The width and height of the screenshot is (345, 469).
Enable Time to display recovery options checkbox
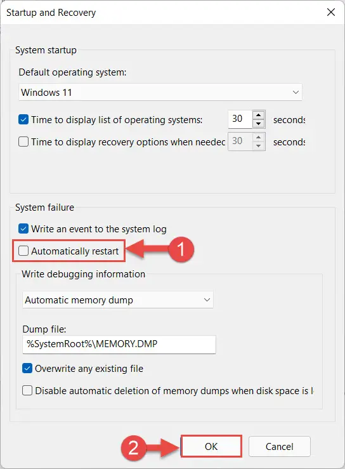(x=23, y=142)
